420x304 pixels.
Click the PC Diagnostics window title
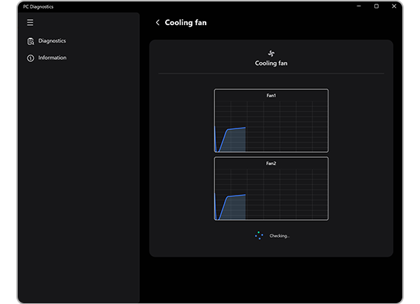(x=38, y=7)
